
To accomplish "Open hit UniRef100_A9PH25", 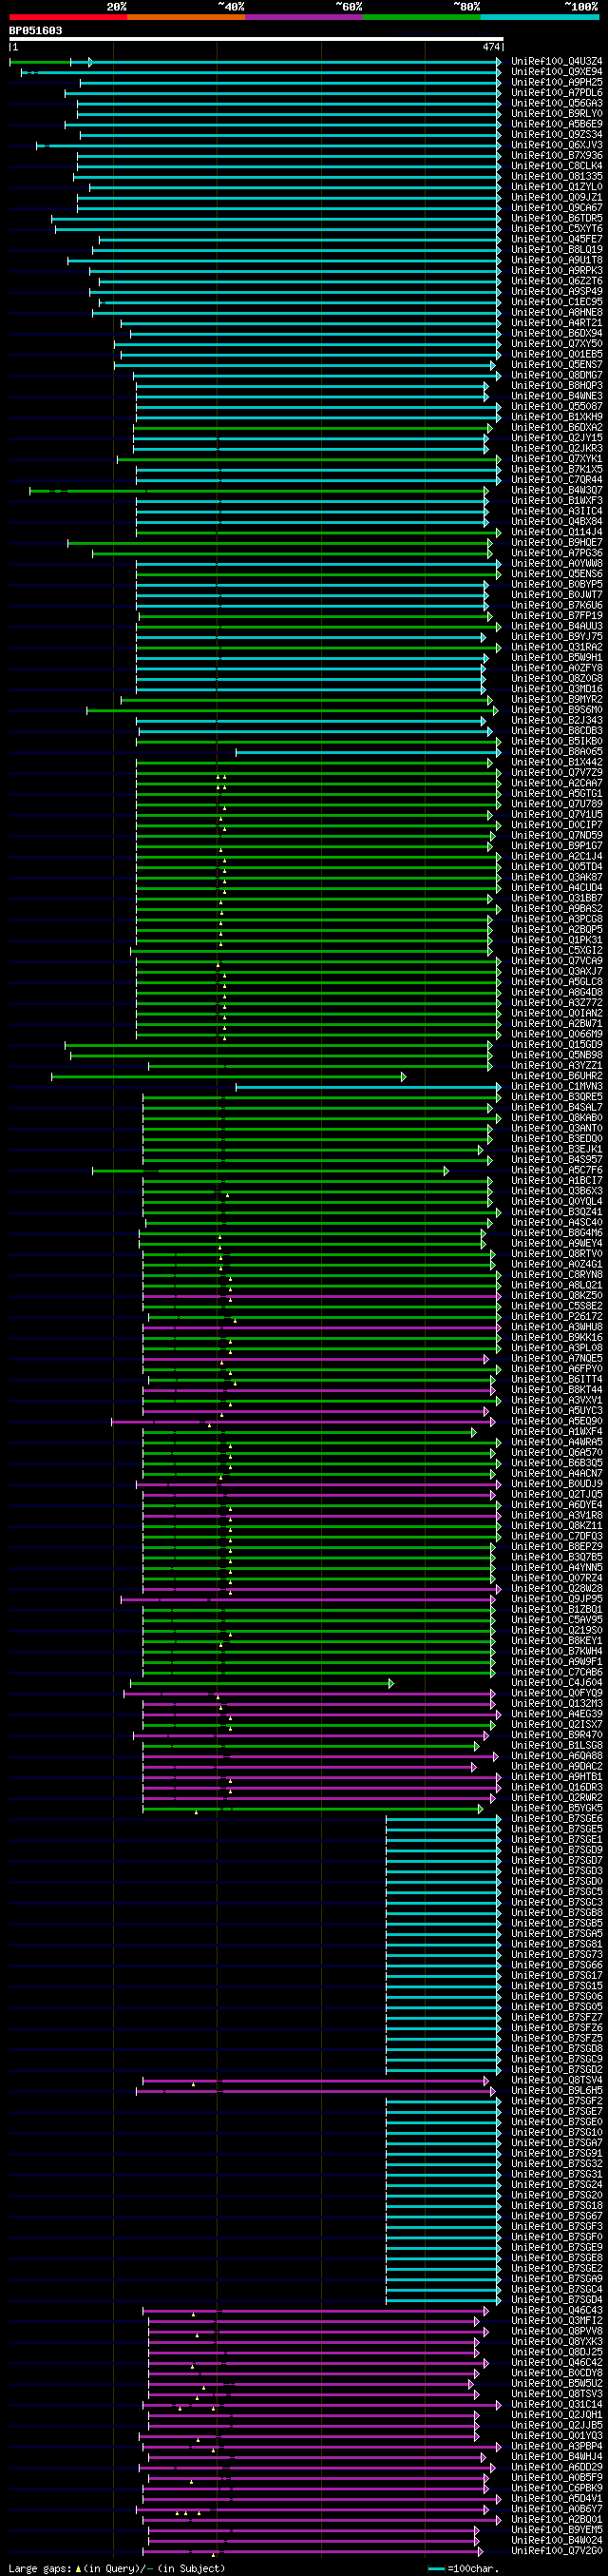I will pos(556,83).
